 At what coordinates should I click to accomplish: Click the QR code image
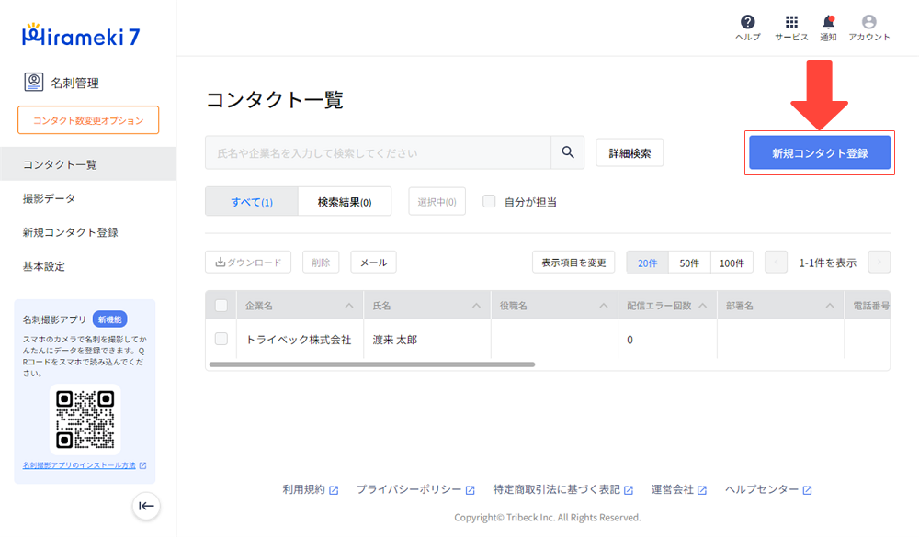point(85,420)
